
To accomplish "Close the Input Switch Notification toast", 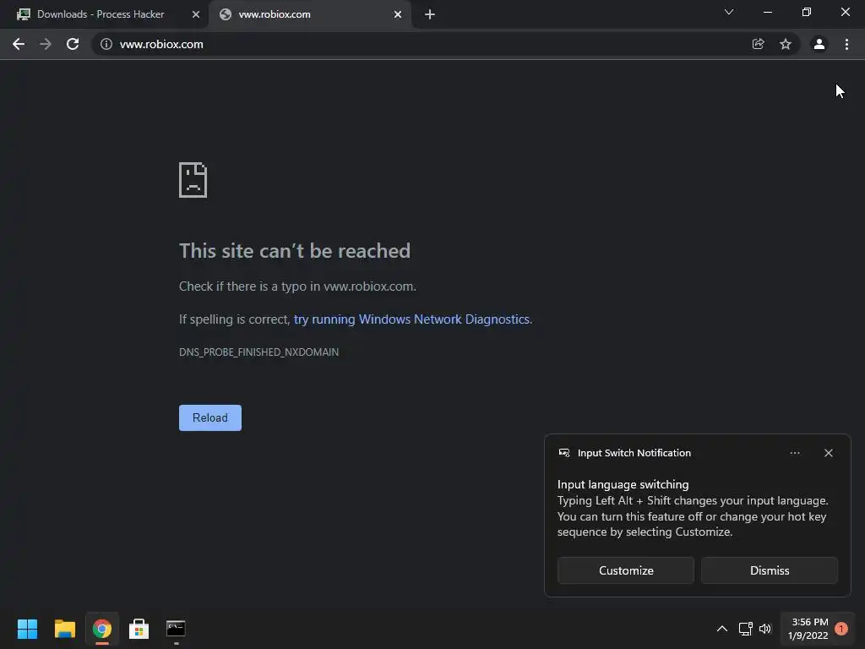I will [x=829, y=453].
